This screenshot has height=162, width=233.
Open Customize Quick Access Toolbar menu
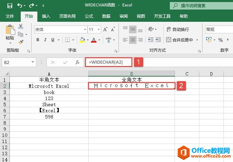click(x=43, y=6)
